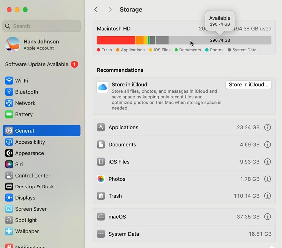Open Siri settings
This screenshot has height=248, width=282.
click(41, 164)
